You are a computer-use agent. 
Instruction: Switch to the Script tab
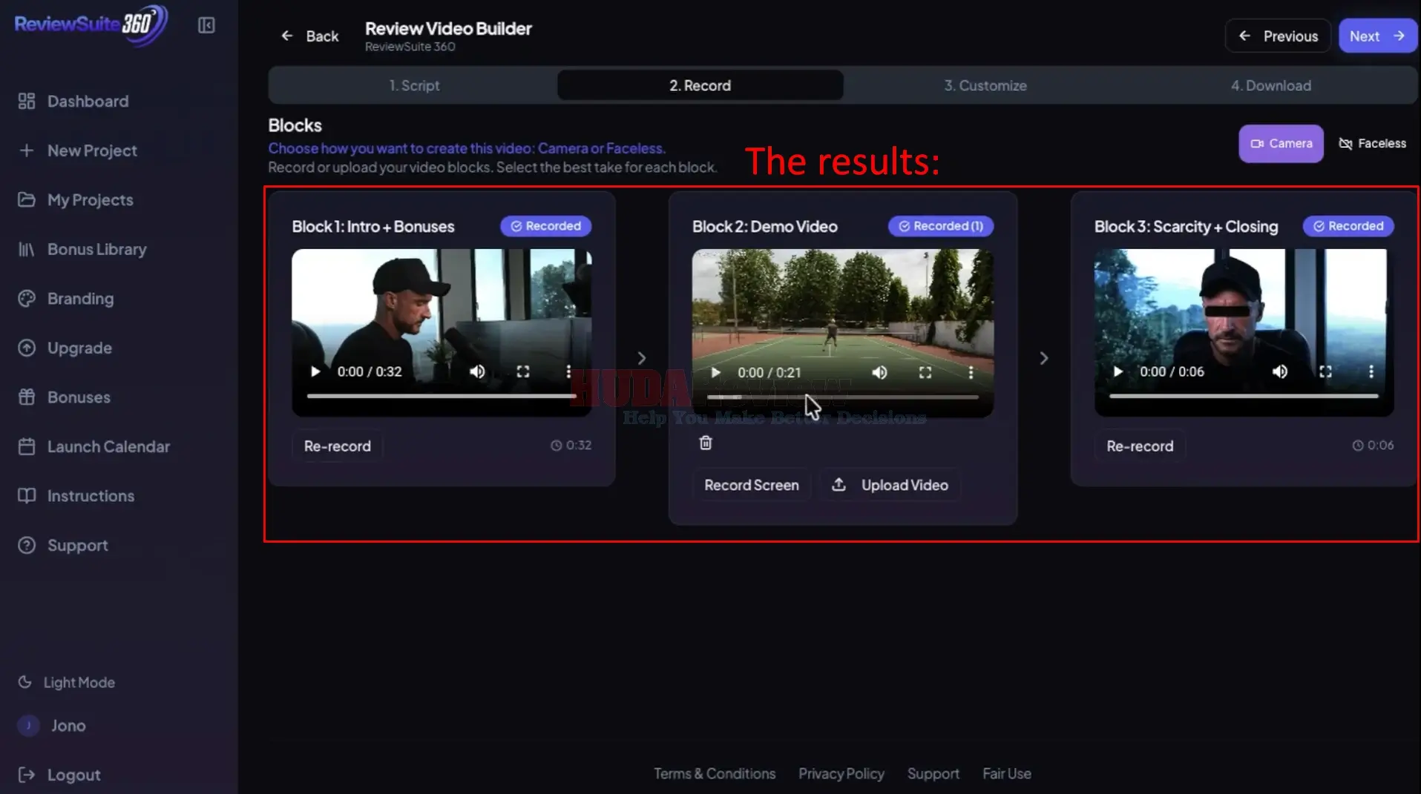click(414, 85)
